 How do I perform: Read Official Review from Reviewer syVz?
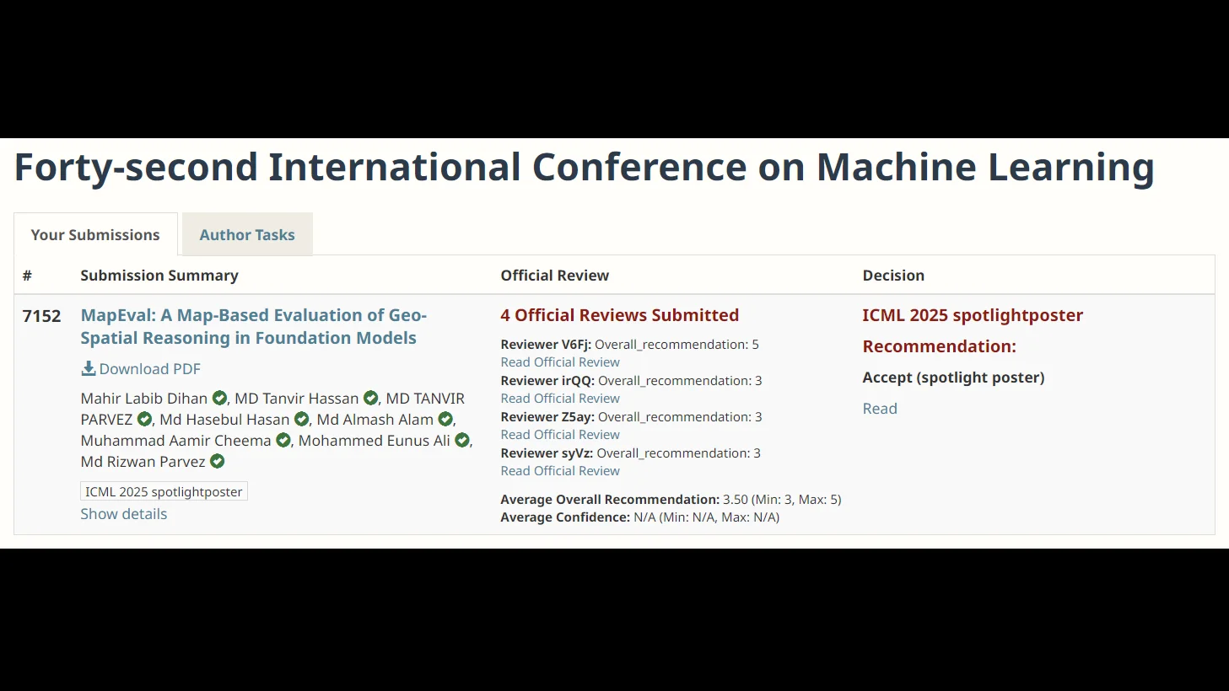click(x=560, y=471)
